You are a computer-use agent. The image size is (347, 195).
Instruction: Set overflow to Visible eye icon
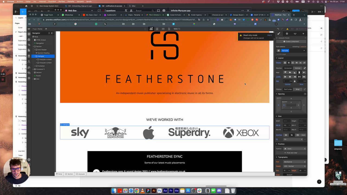point(286,135)
